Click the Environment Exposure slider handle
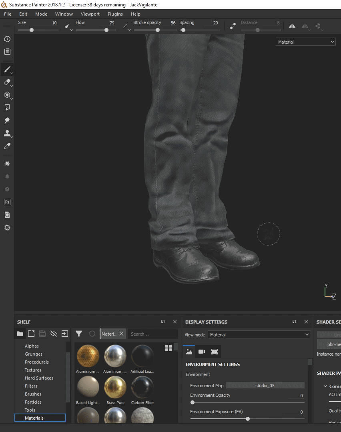Viewport: 341px width, 432px height. click(x=248, y=419)
